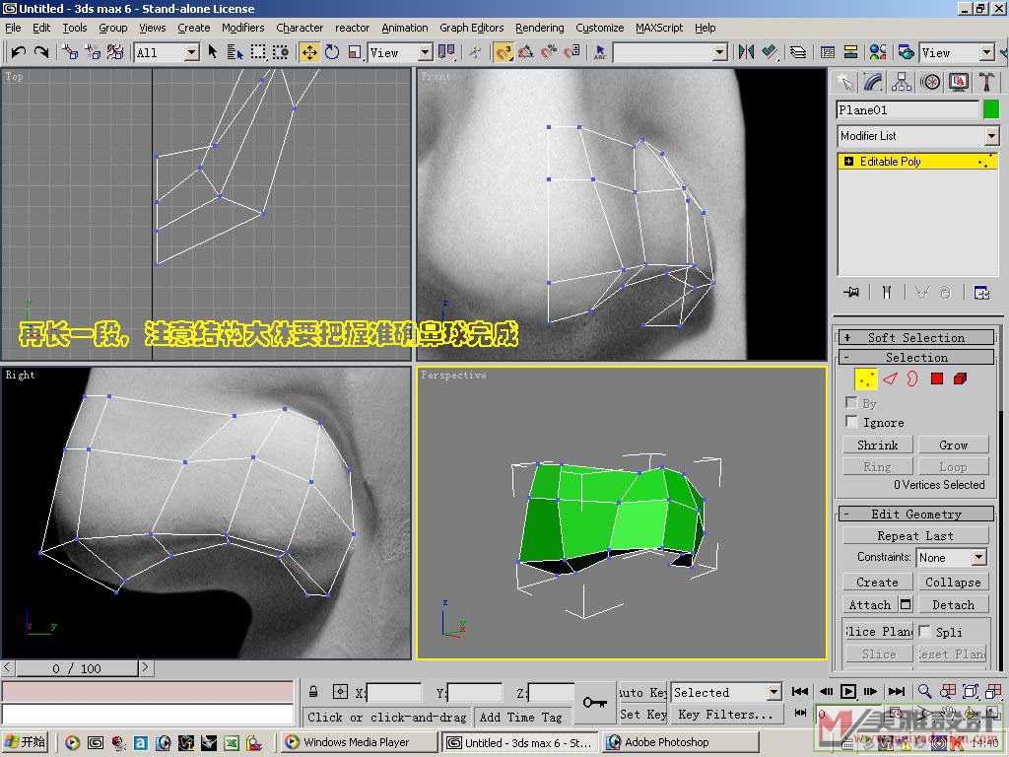1009x757 pixels.
Task: Open the Display command panel tab
Action: [x=958, y=82]
